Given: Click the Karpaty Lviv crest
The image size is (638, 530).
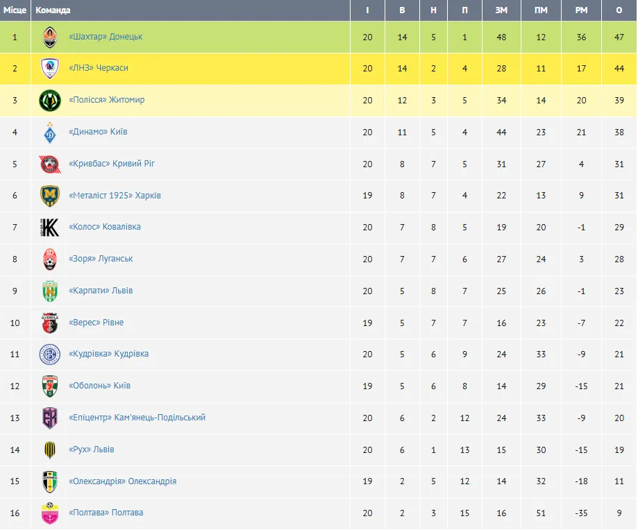Looking at the screenshot, I should [x=50, y=291].
